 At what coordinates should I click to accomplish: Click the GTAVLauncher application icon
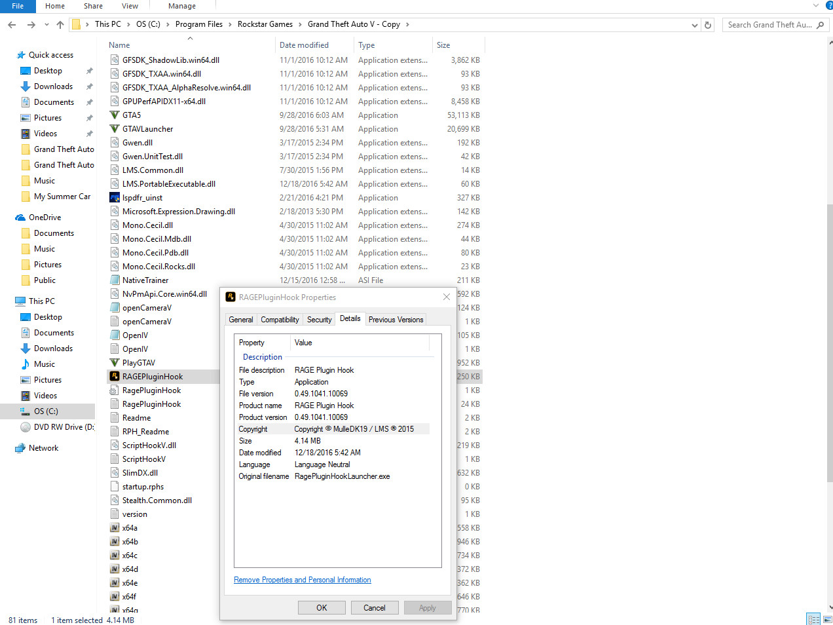[x=115, y=129]
